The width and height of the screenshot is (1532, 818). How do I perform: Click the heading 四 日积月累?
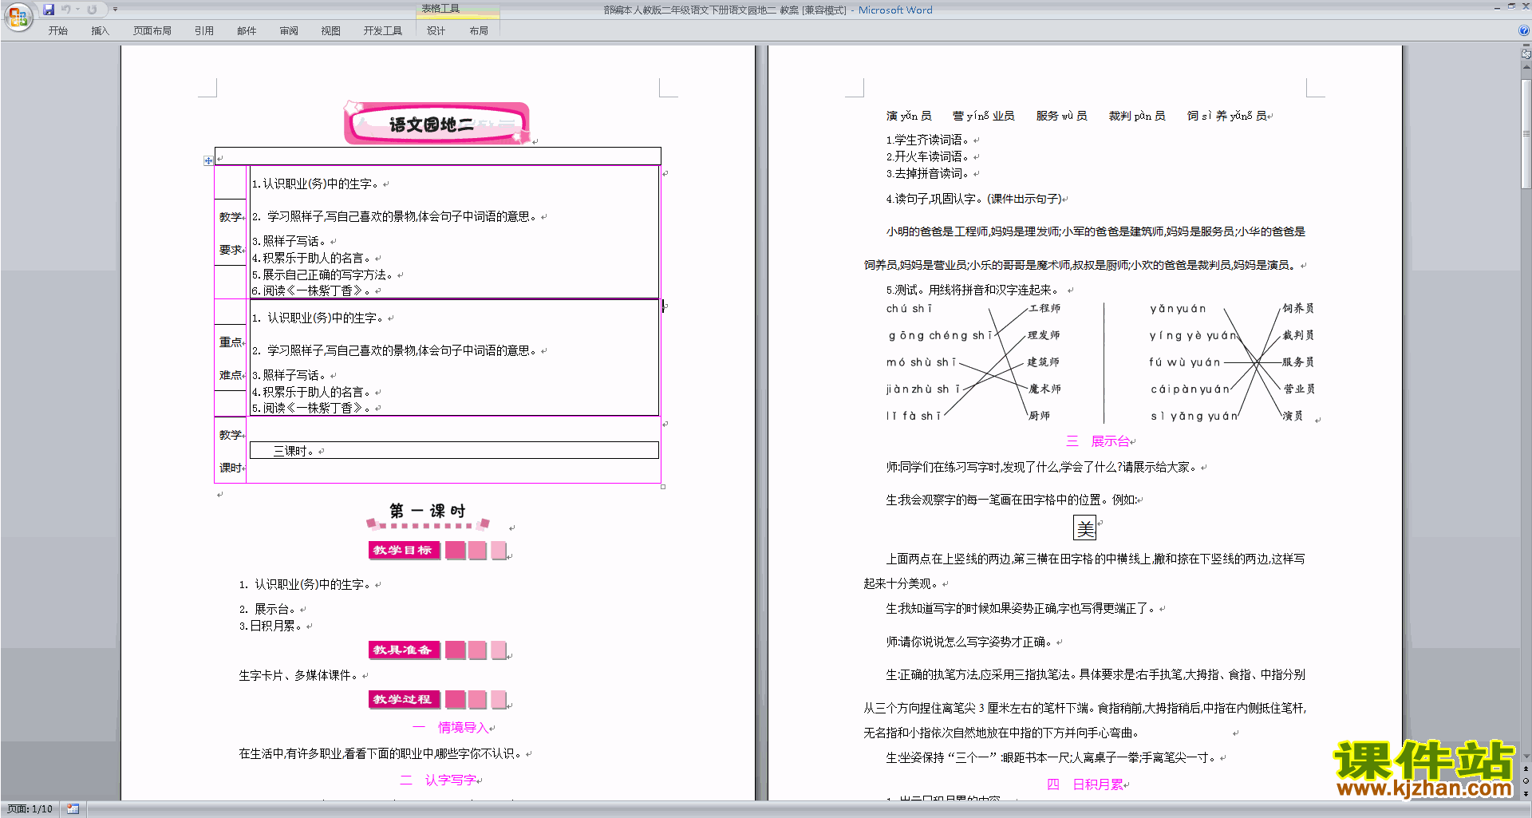(x=1085, y=784)
